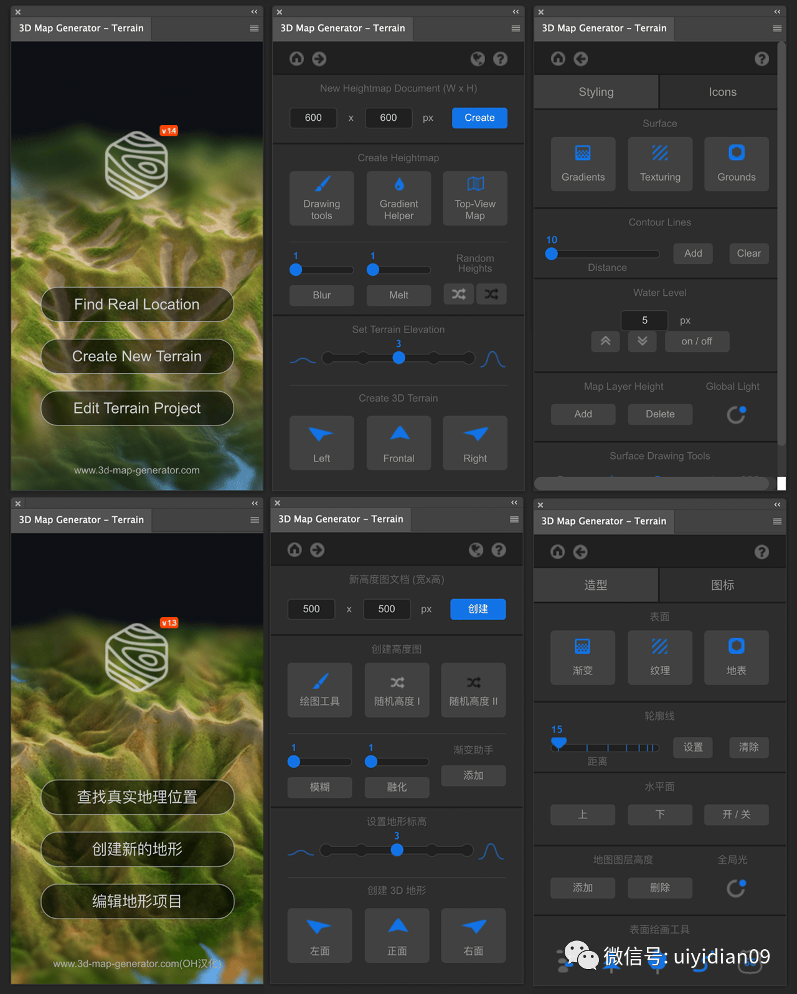Open 渐变 surface option
Viewport: 797px width, 994px height.
click(x=583, y=658)
